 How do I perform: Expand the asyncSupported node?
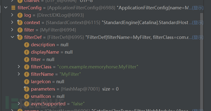coord(19,103)
